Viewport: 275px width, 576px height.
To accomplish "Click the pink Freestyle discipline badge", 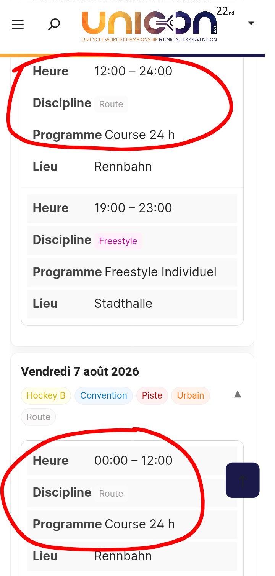I will (118, 241).
